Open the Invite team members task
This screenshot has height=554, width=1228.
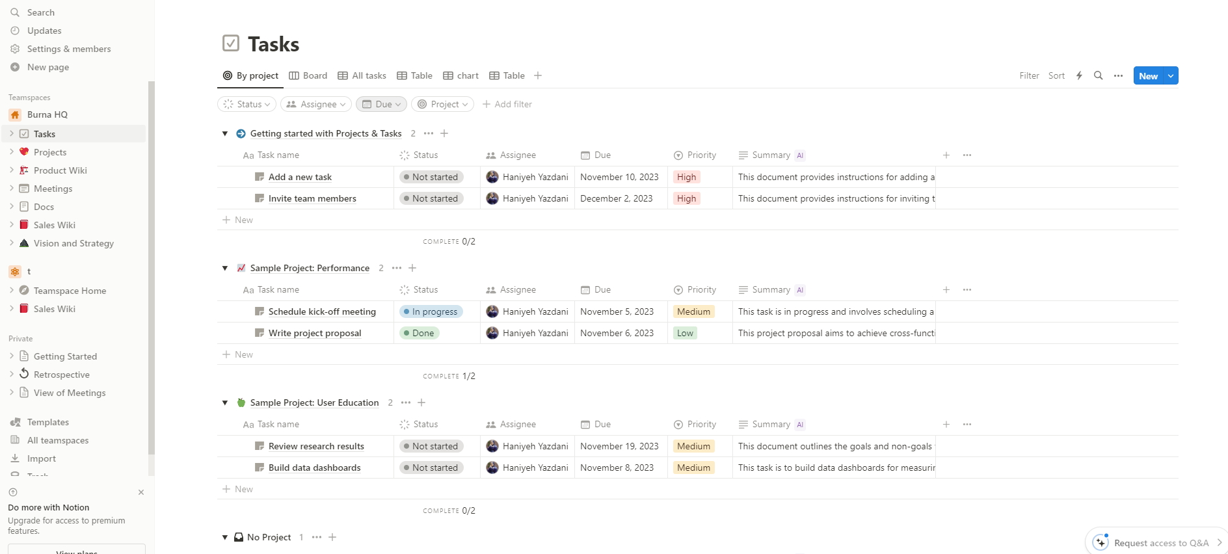312,198
